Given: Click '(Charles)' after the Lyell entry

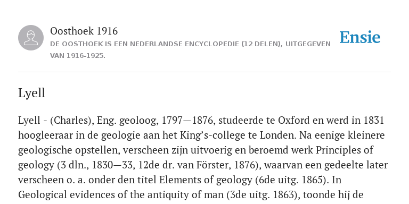Looking at the screenshot, I should click(72, 121).
